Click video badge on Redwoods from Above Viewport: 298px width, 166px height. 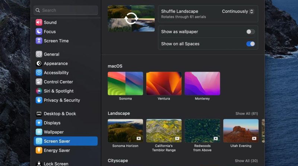click(x=216, y=138)
